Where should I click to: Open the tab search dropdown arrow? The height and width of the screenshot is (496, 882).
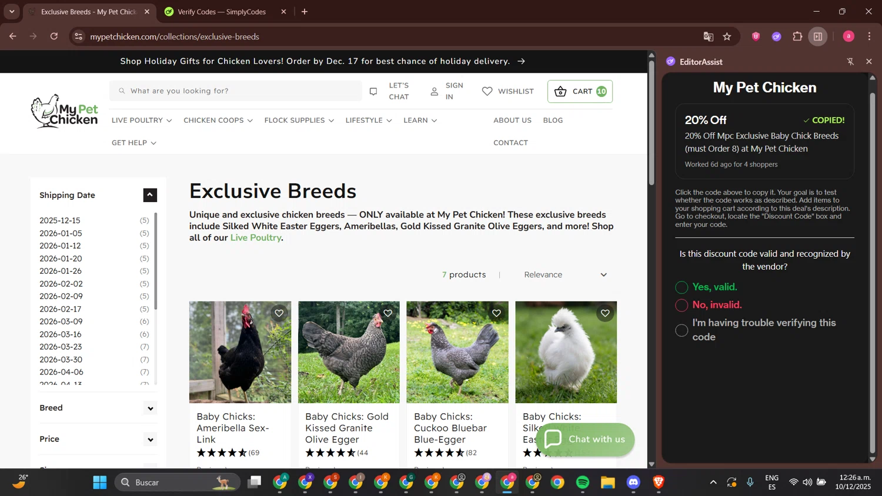12,12
